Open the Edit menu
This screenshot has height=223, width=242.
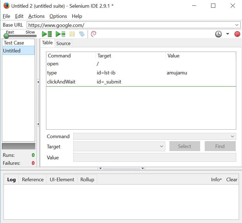coord(19,16)
